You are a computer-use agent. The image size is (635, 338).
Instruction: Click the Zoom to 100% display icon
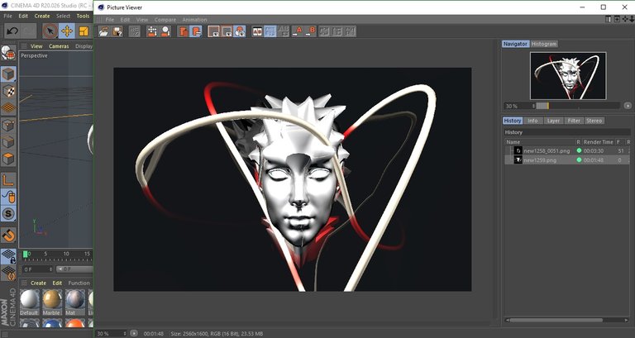click(227, 31)
